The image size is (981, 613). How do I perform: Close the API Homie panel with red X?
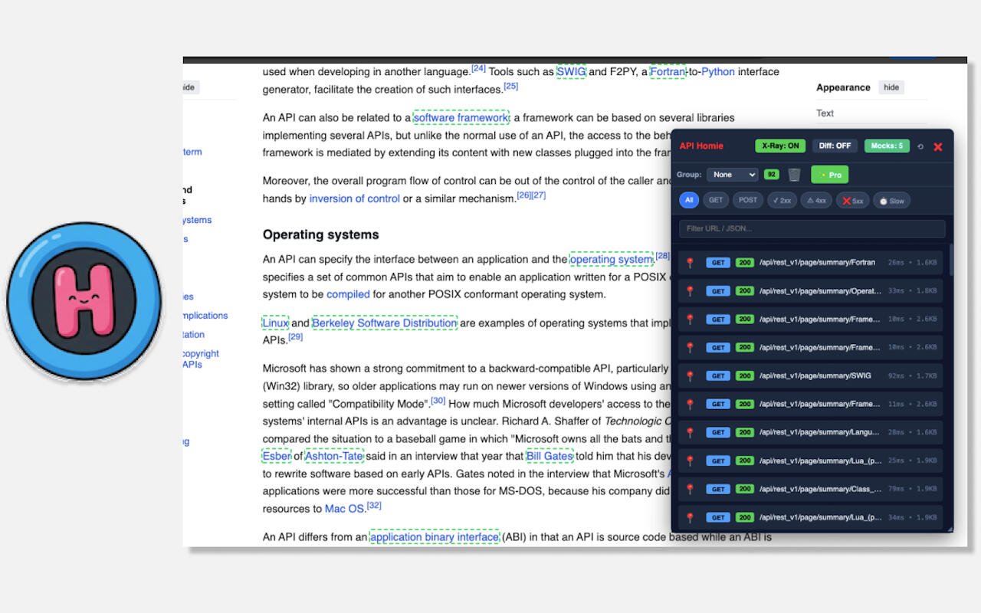pyautogui.click(x=937, y=146)
